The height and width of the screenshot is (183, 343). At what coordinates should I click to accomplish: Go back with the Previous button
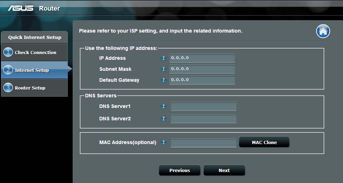180,170
